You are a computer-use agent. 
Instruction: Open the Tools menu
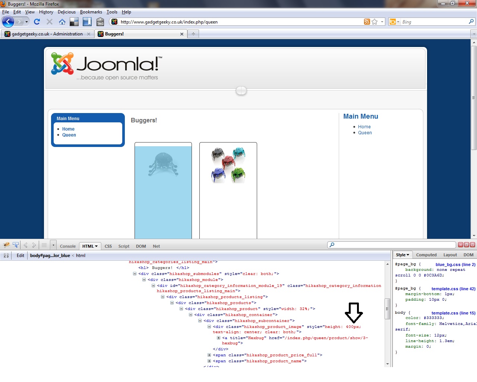(x=112, y=12)
